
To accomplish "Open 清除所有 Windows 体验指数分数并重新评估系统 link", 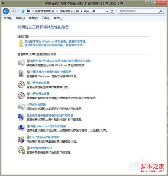I will coord(60,61).
